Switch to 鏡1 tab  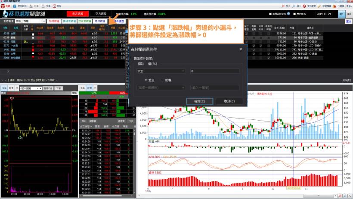[x=341, y=14]
